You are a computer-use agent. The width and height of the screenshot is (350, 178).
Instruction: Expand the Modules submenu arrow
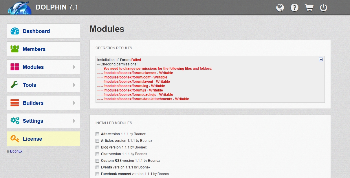(74, 67)
